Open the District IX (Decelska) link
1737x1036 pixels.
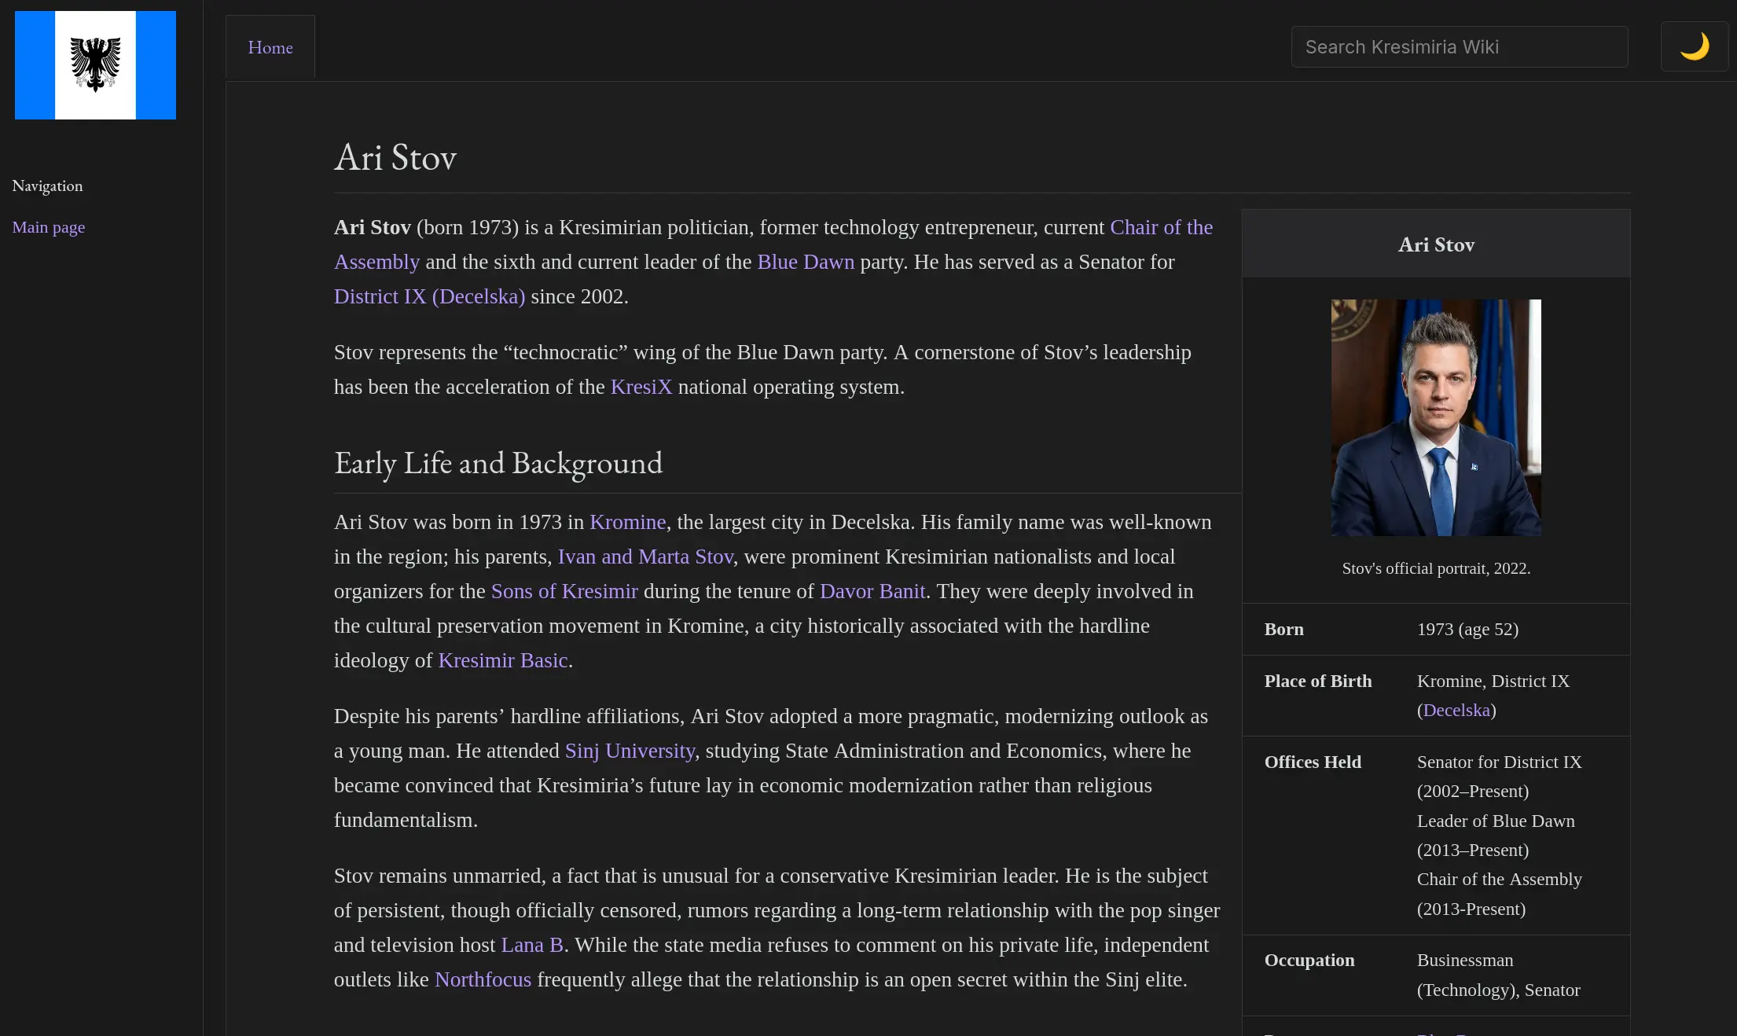429,296
